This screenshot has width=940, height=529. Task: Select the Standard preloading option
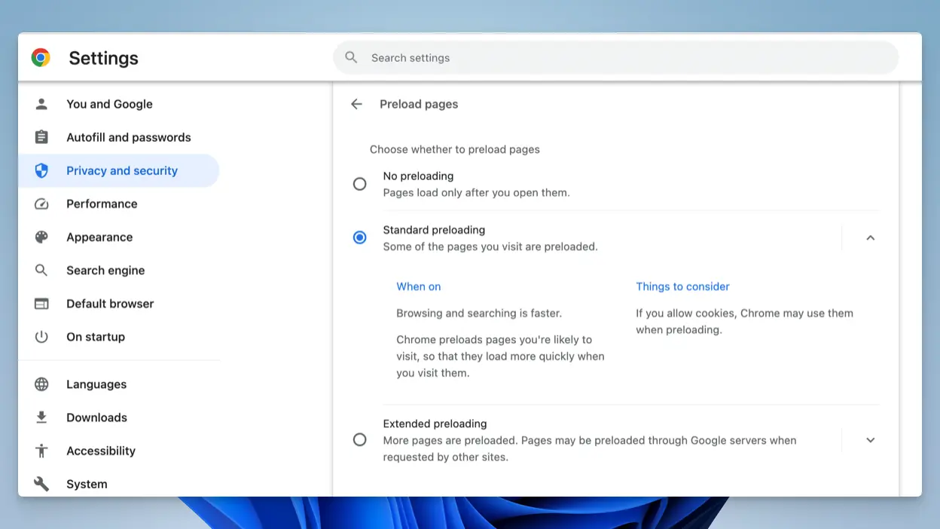[359, 237]
